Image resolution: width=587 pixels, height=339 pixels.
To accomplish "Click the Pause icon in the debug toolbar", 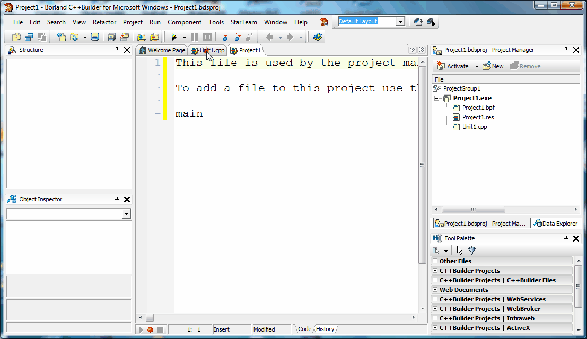I will pyautogui.click(x=194, y=37).
